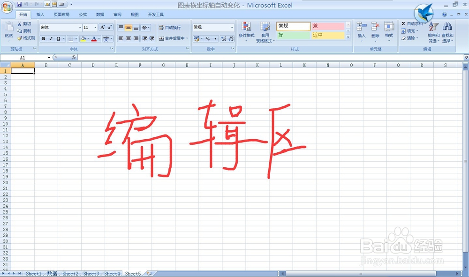The width and height of the screenshot is (469, 277).
Task: Open text orientation options
Action: tap(145, 28)
